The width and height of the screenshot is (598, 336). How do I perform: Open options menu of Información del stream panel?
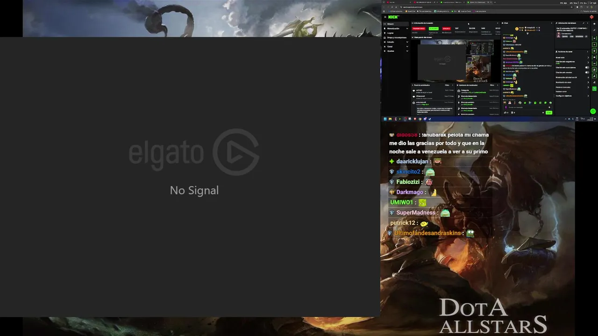(x=588, y=23)
